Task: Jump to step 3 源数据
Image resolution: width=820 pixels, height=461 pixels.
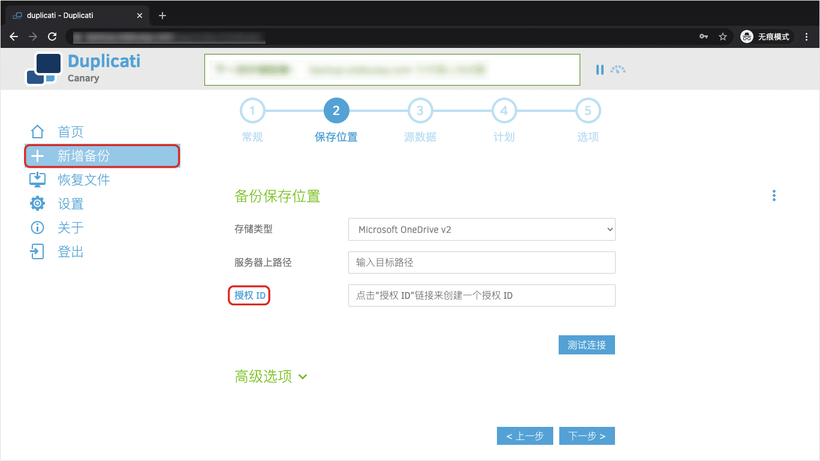Action: tap(420, 120)
